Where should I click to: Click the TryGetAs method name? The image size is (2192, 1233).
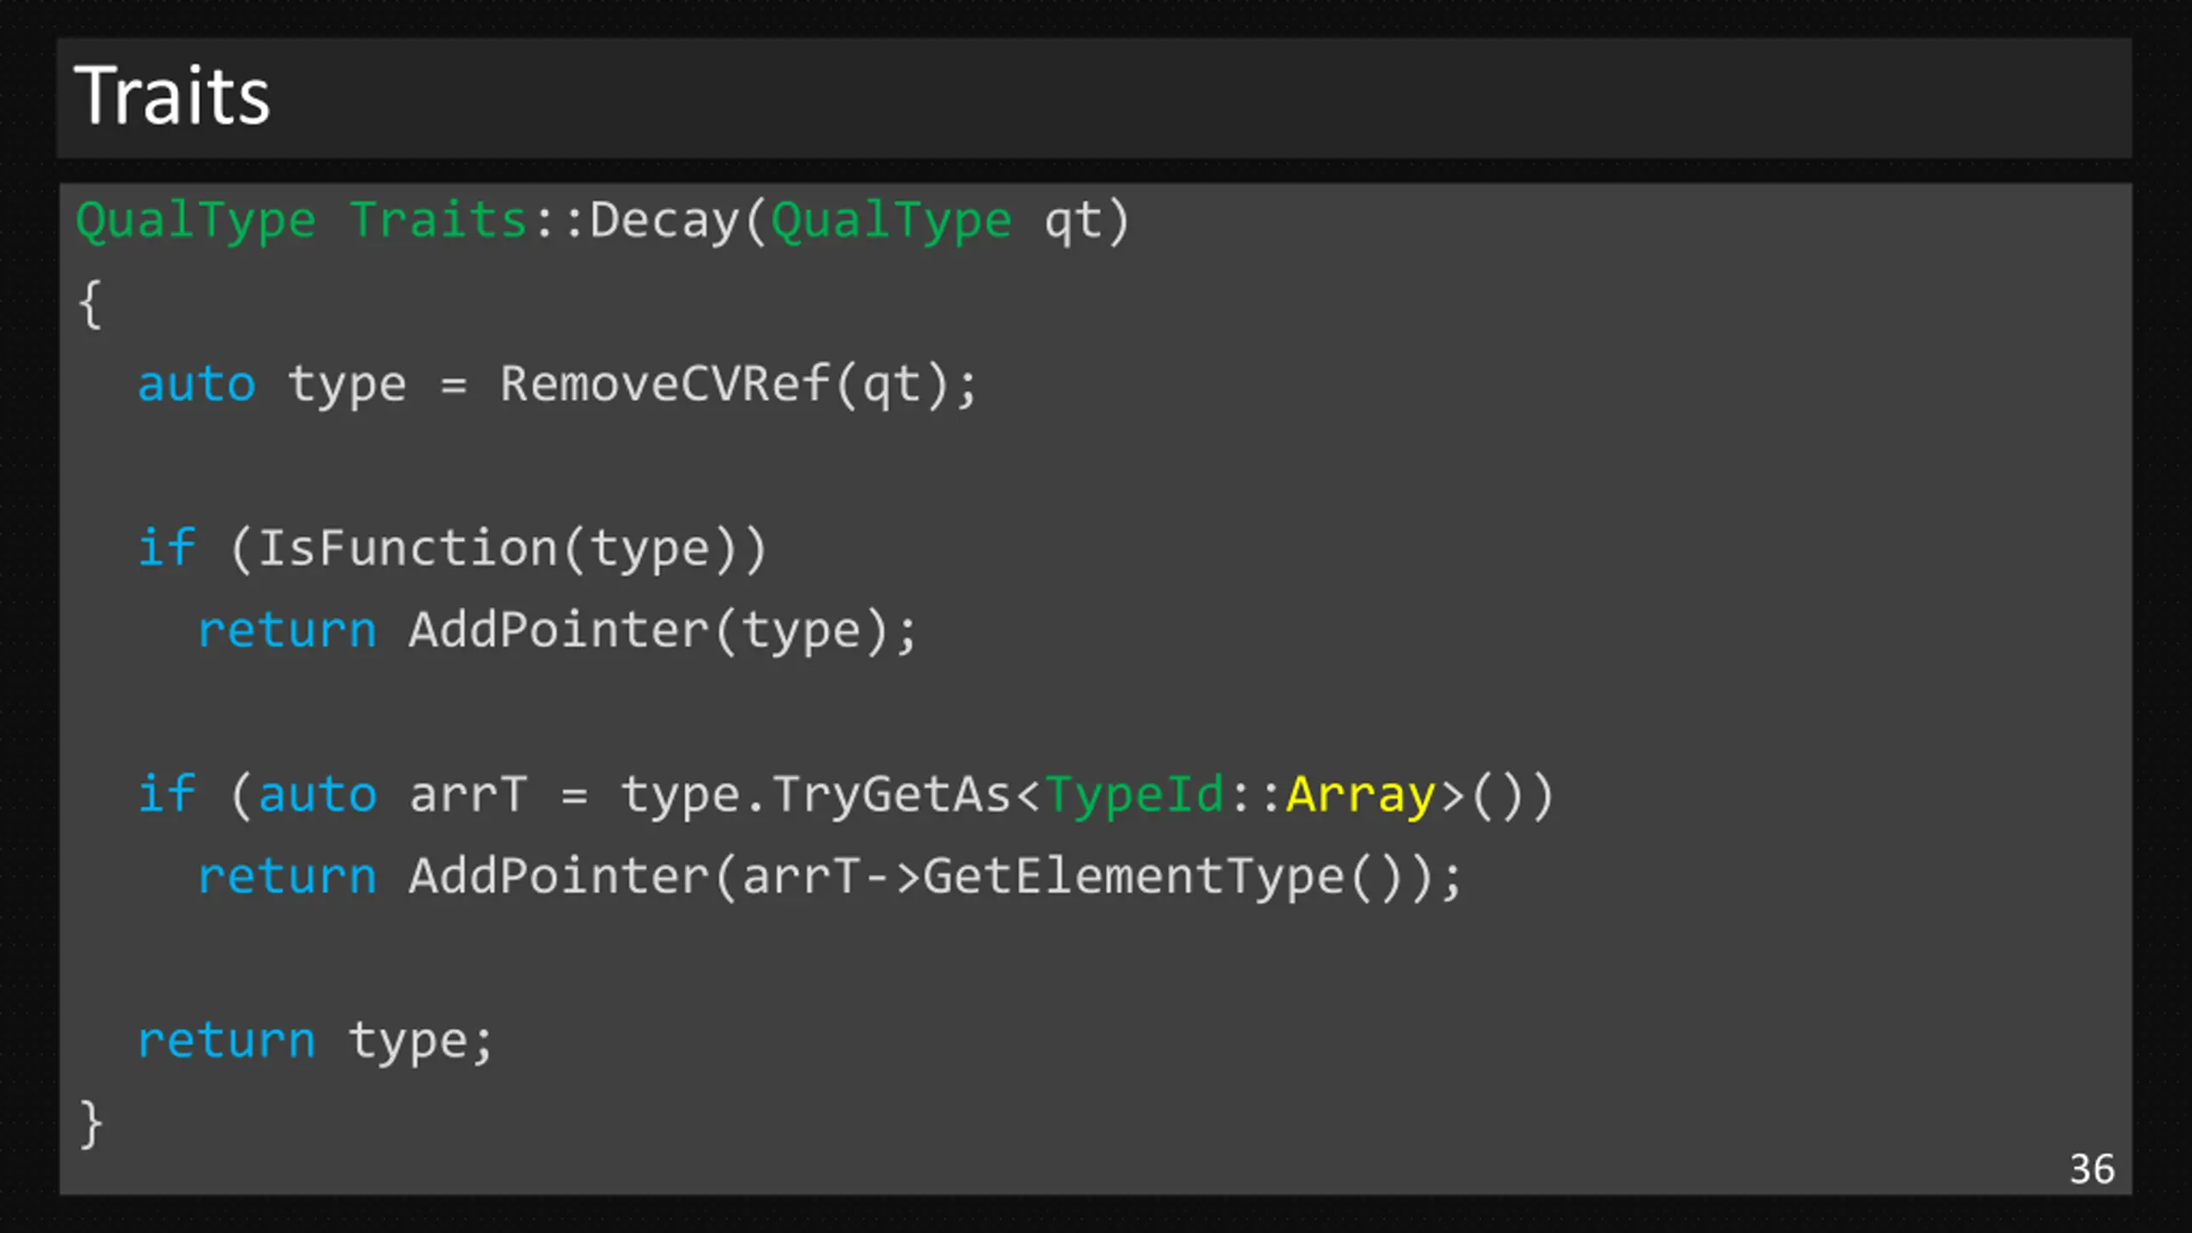pos(892,795)
